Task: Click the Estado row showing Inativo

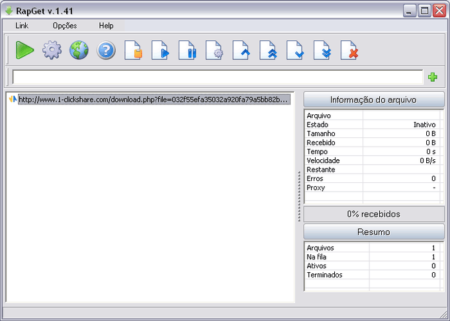Action: (x=372, y=125)
